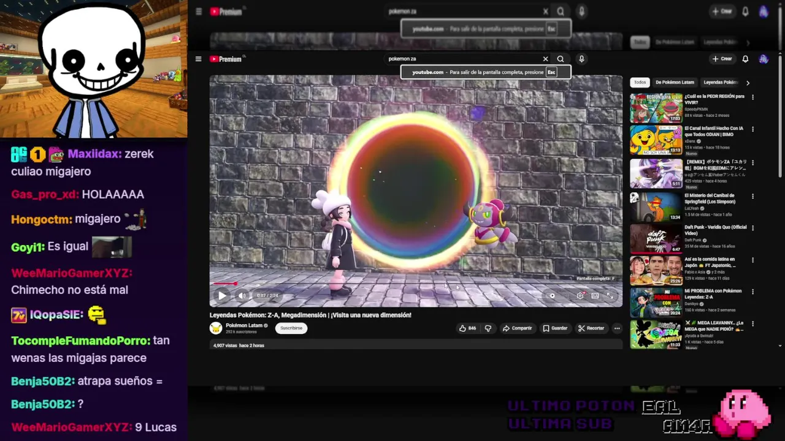Clip the video with Recortar
The image size is (785, 441).
click(x=591, y=328)
